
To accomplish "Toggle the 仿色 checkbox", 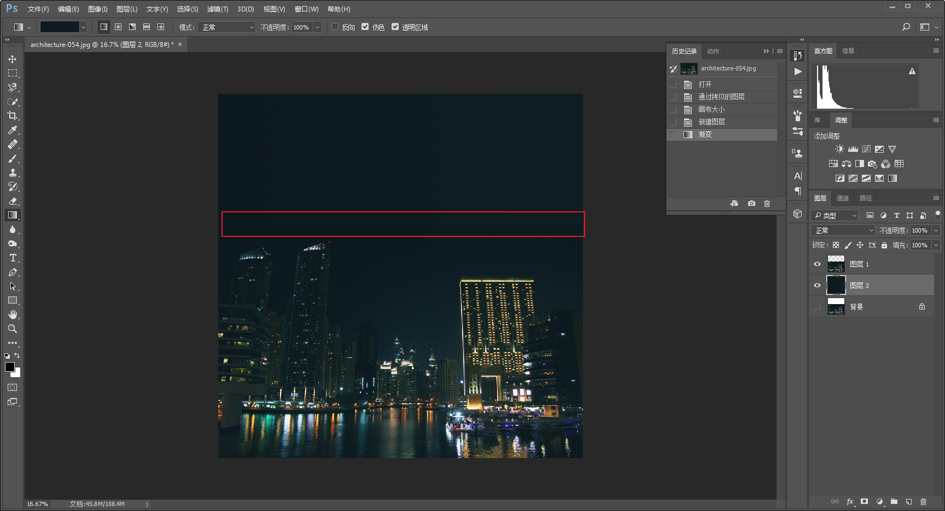I will click(x=365, y=27).
